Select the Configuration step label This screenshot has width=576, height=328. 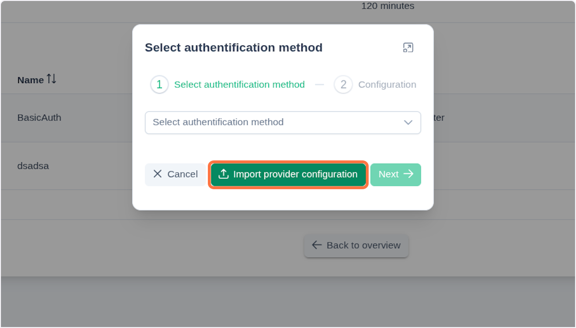[387, 85]
